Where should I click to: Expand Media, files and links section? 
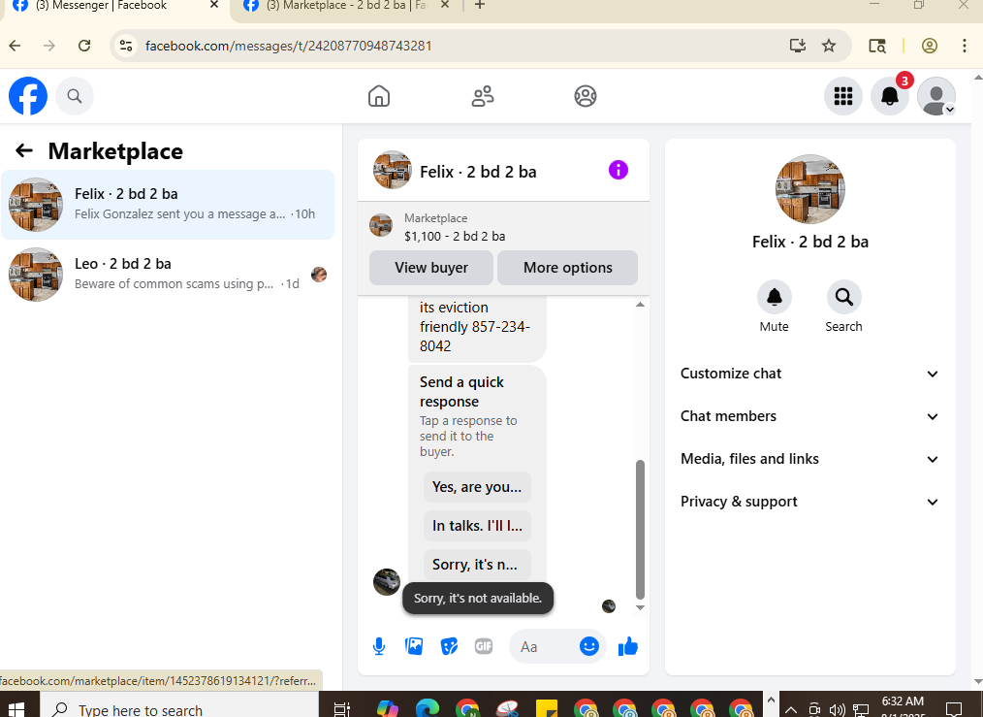pyautogui.click(x=810, y=459)
